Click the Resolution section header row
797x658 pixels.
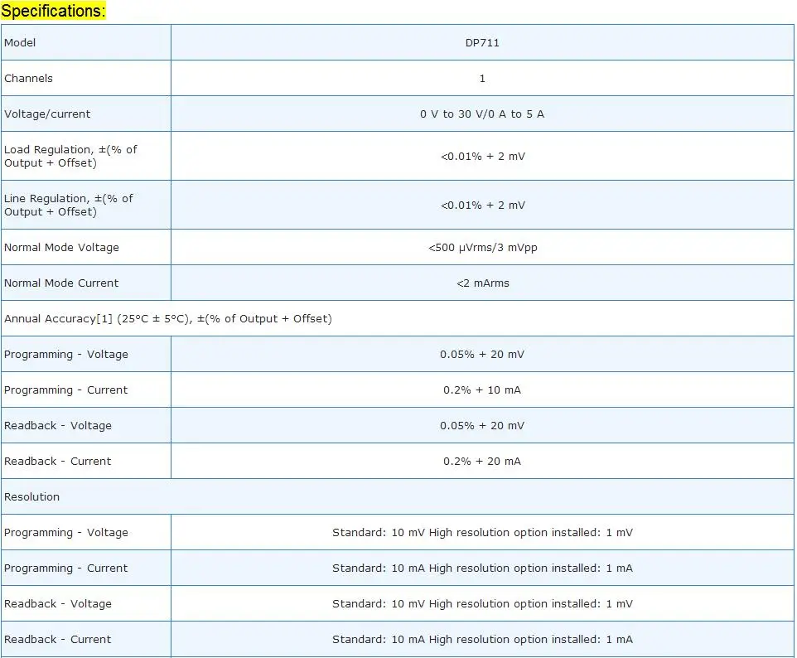(x=398, y=496)
